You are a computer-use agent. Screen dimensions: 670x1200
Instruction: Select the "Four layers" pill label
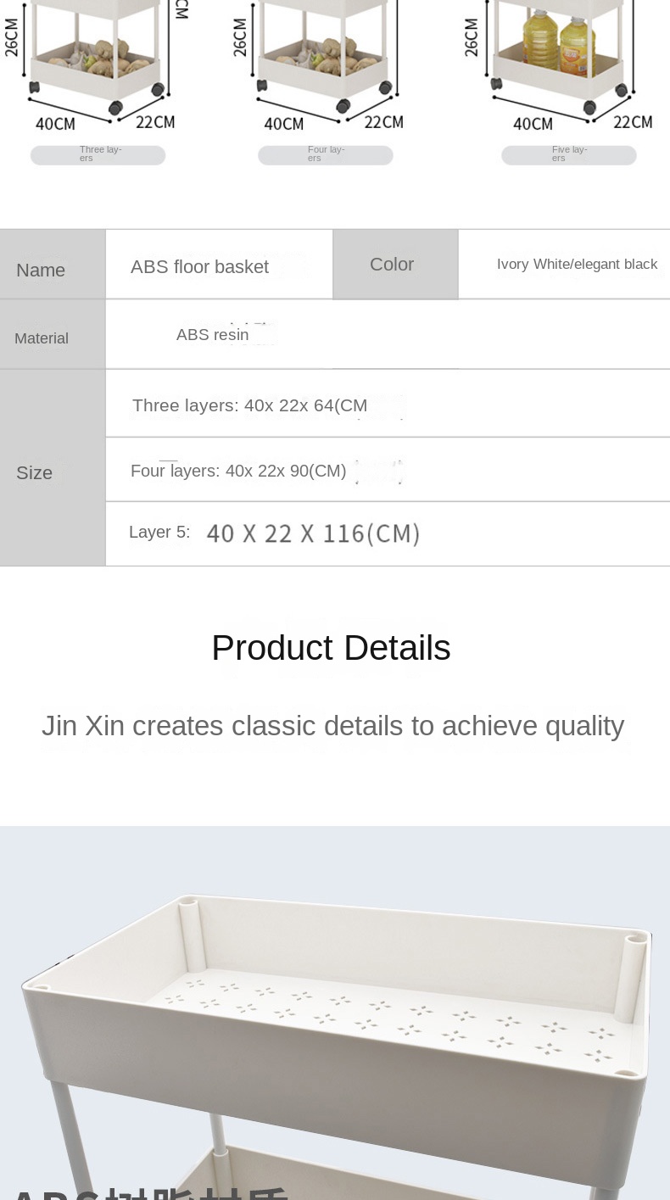click(326, 155)
